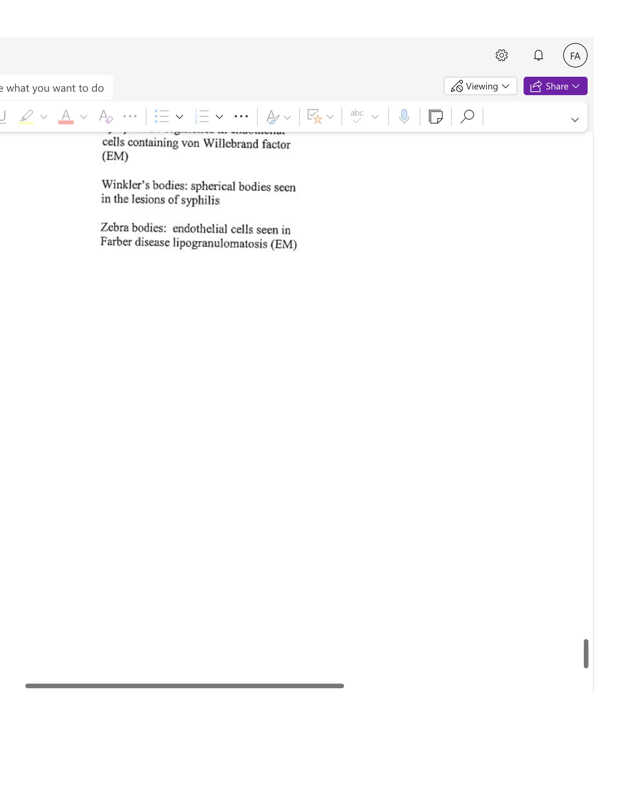Expand the ribbon with the chevron
The width and height of the screenshot is (626, 811).
point(575,120)
